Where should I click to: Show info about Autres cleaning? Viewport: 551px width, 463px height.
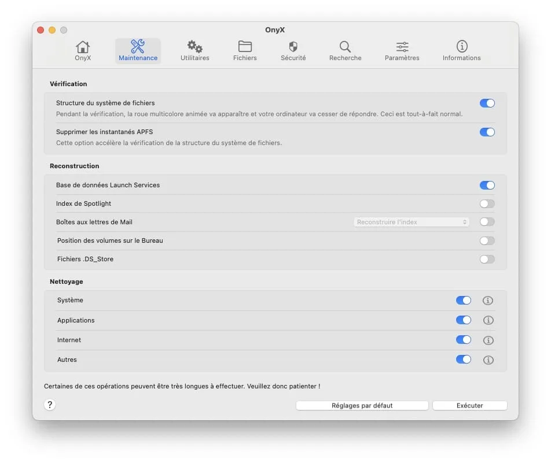[488, 360]
